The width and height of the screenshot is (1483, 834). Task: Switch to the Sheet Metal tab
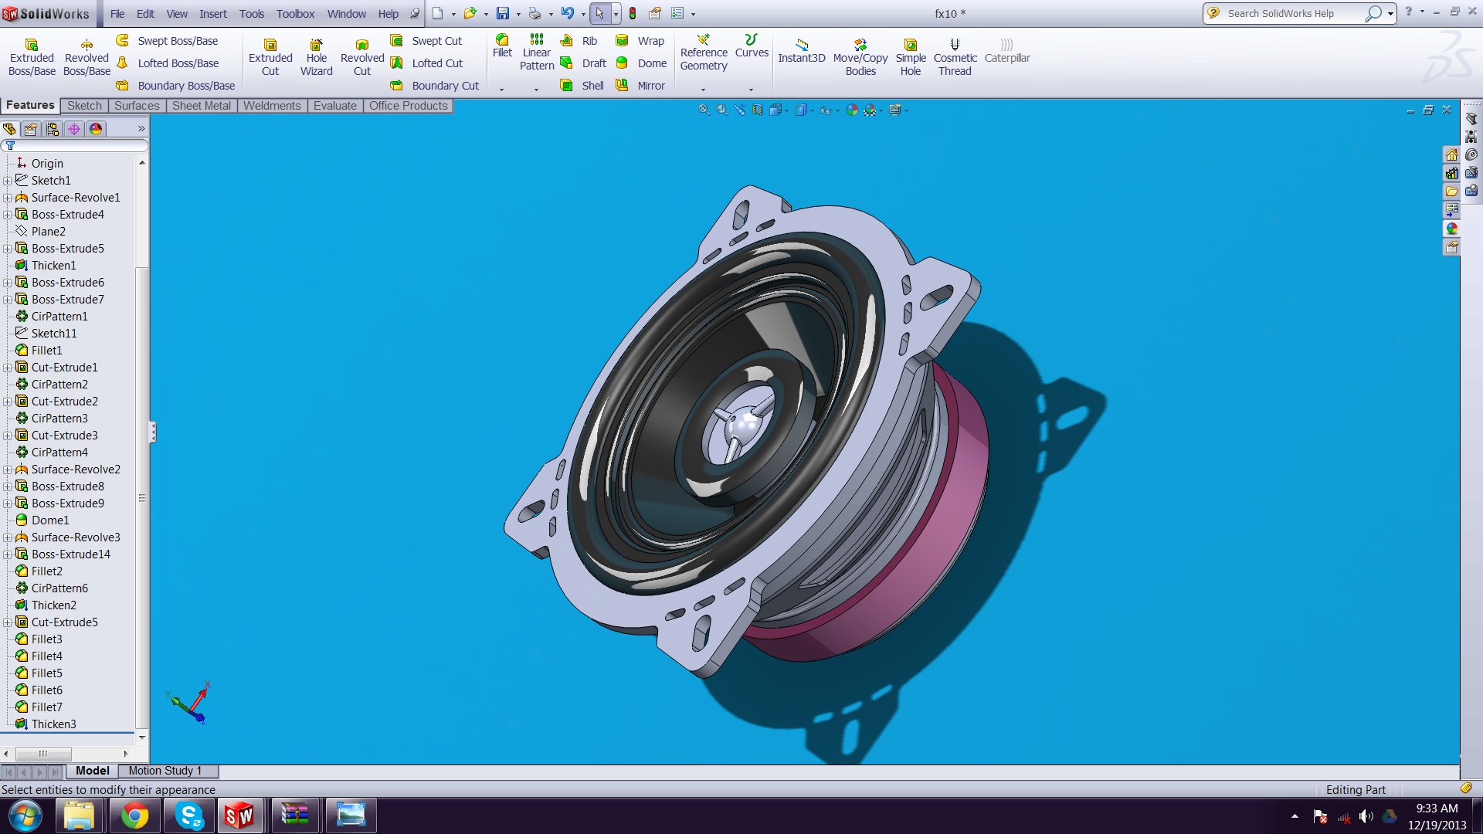pyautogui.click(x=202, y=106)
